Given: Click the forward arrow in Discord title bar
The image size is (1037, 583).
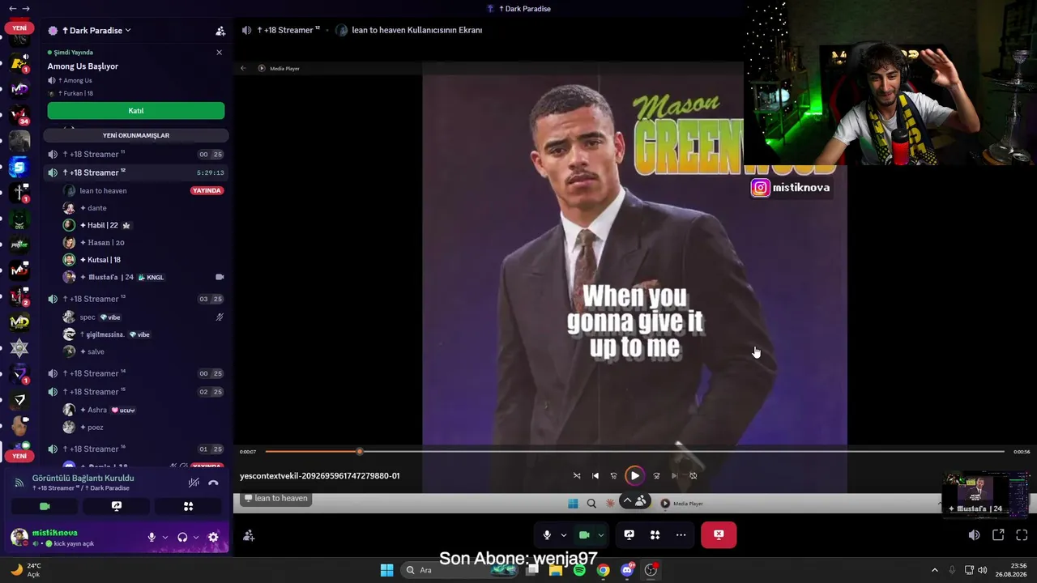Looking at the screenshot, I should tap(26, 9).
